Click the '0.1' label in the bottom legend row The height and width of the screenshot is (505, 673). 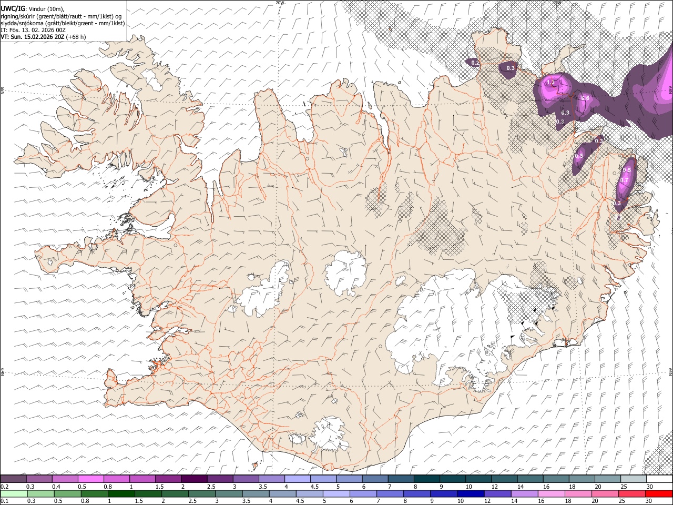click(4, 501)
